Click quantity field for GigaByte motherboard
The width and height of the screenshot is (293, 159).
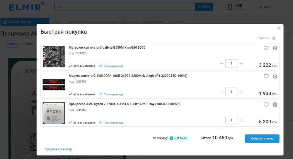(231, 64)
